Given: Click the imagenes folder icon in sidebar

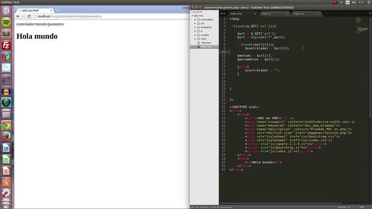Looking at the screenshot, I should (x=199, y=27).
